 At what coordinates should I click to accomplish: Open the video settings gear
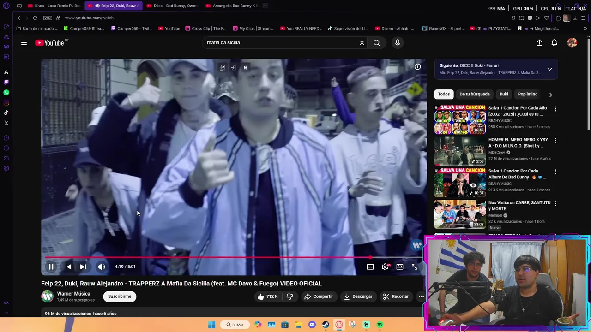click(x=385, y=267)
